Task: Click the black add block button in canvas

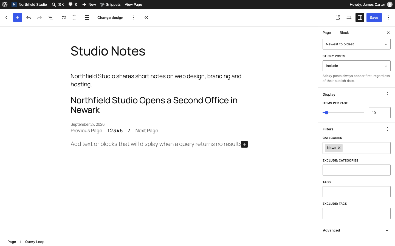Action: click(244, 144)
